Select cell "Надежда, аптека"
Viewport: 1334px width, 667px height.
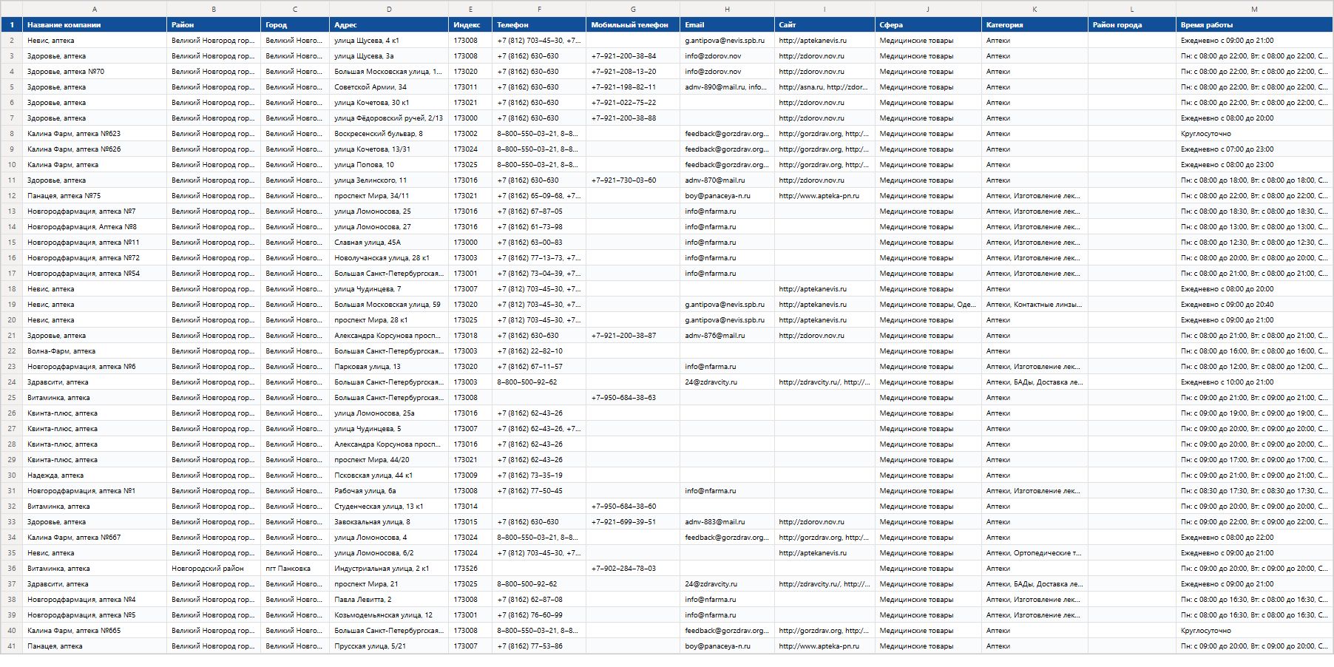click(95, 475)
